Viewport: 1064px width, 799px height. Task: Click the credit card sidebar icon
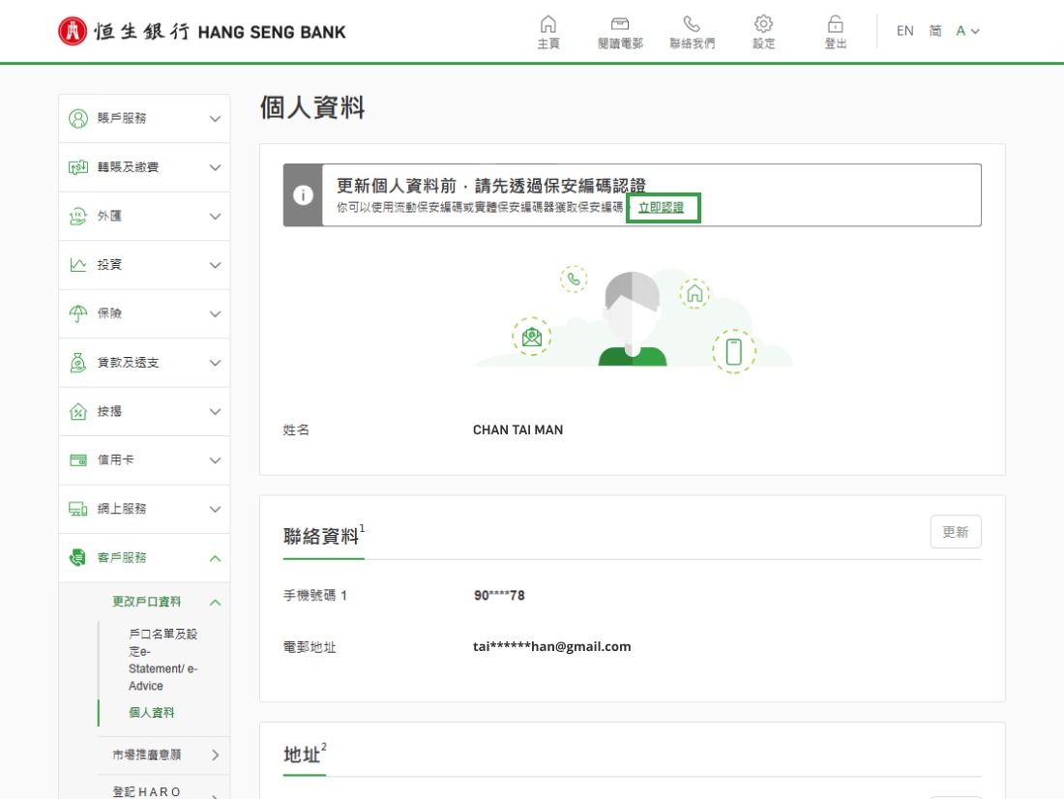(78, 460)
